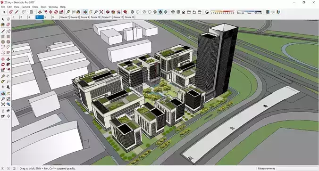The width and height of the screenshot is (319, 171).
Task: Open the 3D Warehouse
Action: click(108, 12)
